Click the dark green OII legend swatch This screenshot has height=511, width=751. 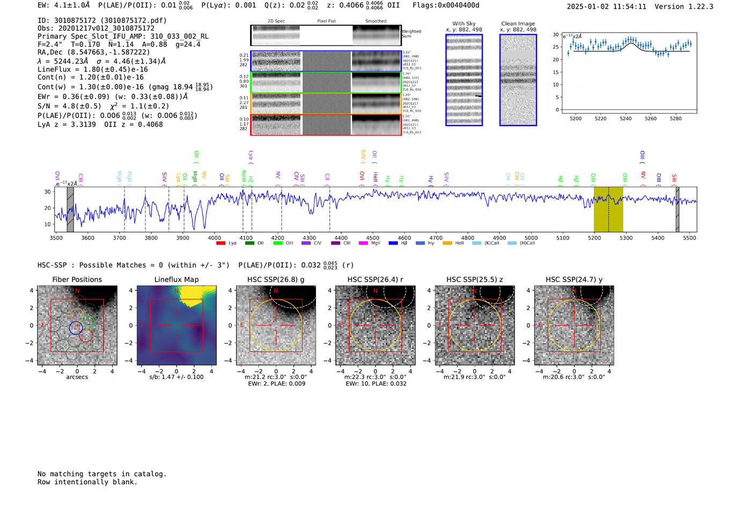tap(249, 243)
